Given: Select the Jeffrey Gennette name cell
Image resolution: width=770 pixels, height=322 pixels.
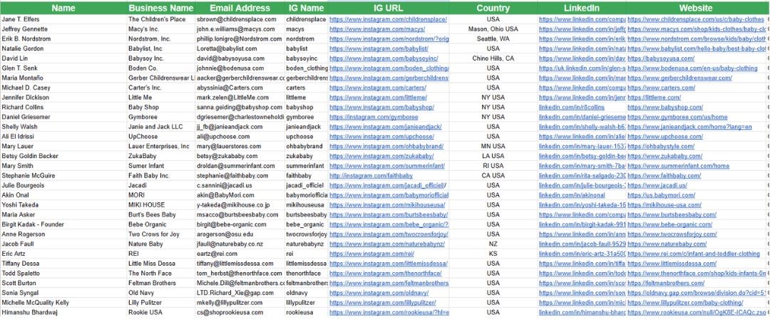Looking at the screenshot, I should pyautogui.click(x=63, y=29).
